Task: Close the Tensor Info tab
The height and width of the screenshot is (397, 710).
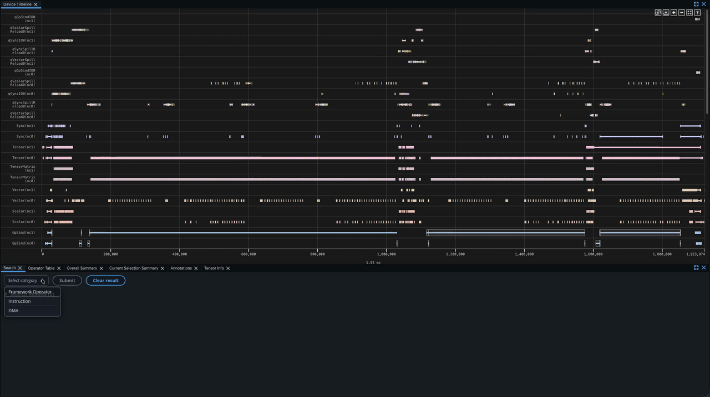Action: pyautogui.click(x=228, y=268)
